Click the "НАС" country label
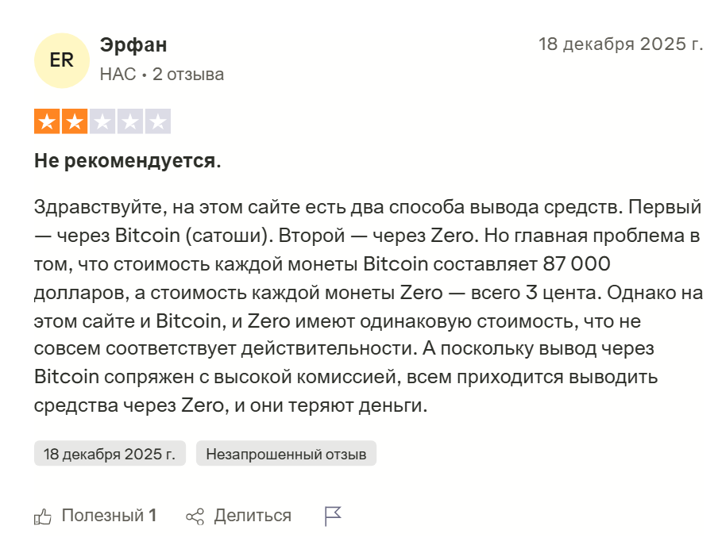The image size is (718, 549). point(118,75)
